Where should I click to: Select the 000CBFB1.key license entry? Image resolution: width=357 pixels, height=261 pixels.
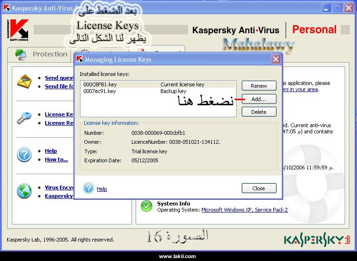pyautogui.click(x=158, y=84)
